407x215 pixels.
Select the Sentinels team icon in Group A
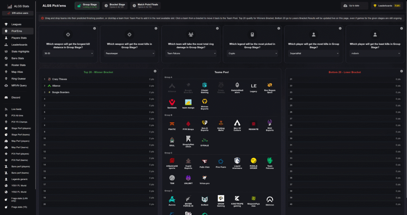click(x=172, y=101)
